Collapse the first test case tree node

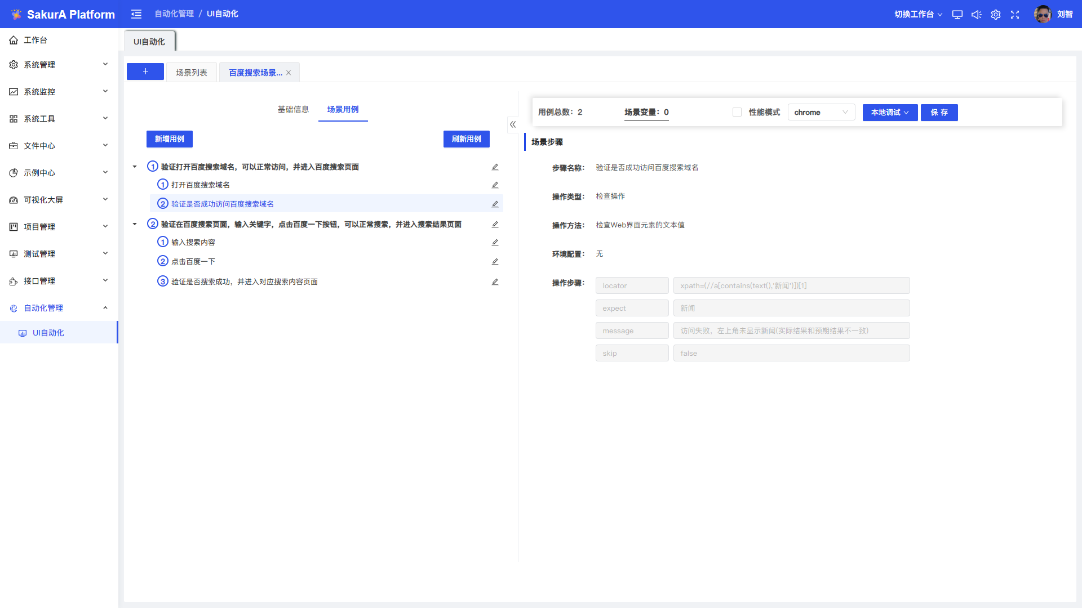pyautogui.click(x=135, y=167)
